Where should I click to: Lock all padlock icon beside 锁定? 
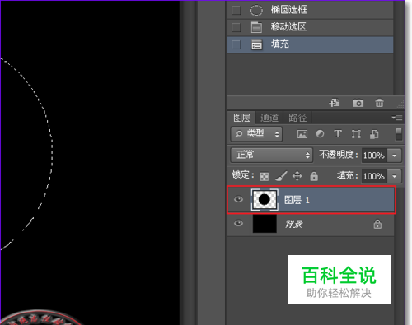314,176
